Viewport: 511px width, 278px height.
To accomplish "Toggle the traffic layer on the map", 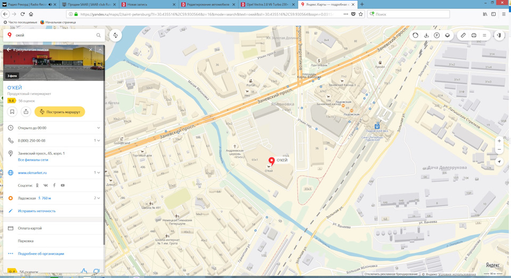I will (416, 35).
